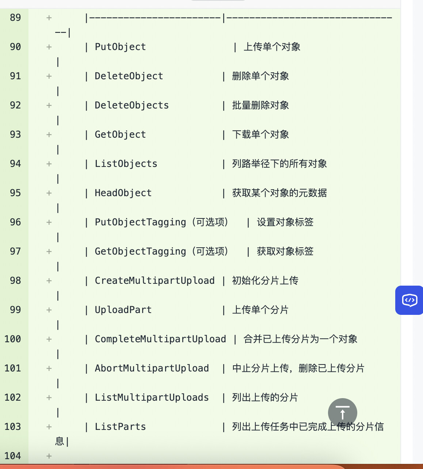Click the plus icon beside ListParts

(49, 427)
